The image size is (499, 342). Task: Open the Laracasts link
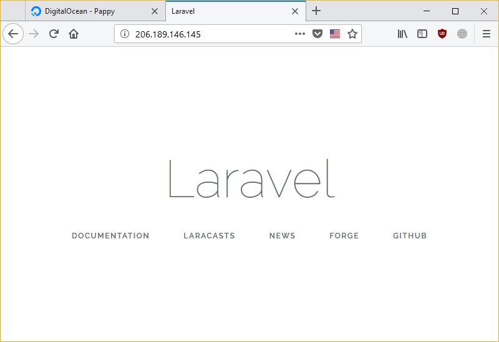[x=209, y=236]
